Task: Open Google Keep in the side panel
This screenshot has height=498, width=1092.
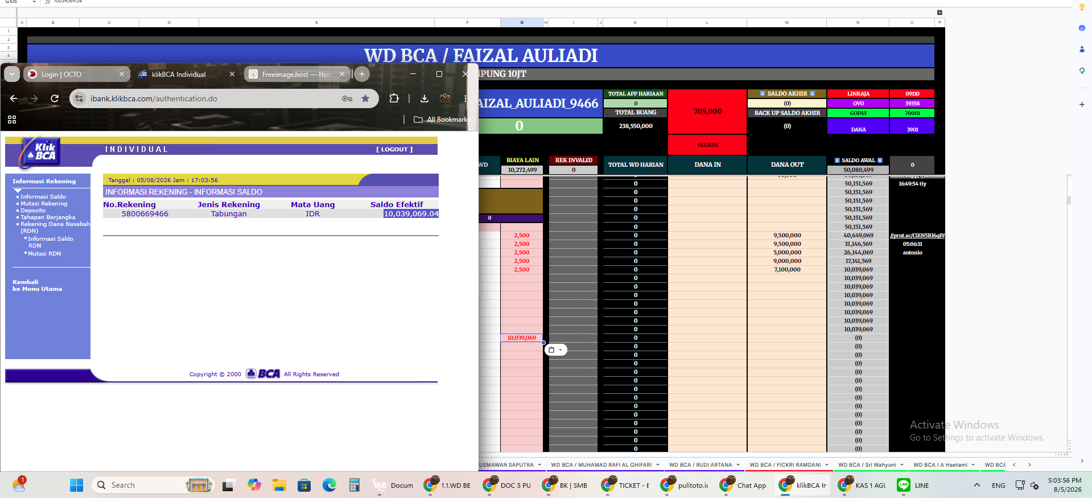Action: tap(1082, 7)
